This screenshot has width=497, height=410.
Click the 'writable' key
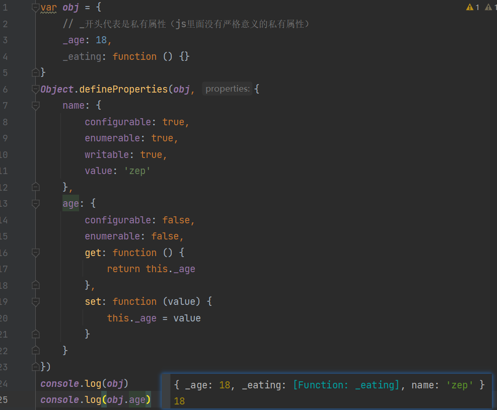(107, 154)
